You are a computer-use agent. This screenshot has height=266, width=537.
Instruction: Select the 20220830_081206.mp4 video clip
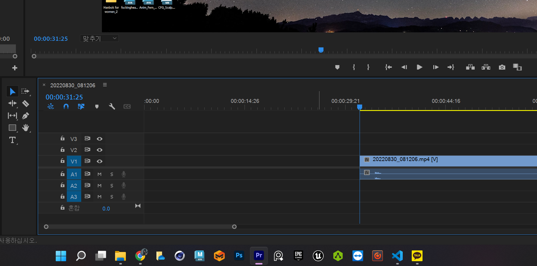448,161
